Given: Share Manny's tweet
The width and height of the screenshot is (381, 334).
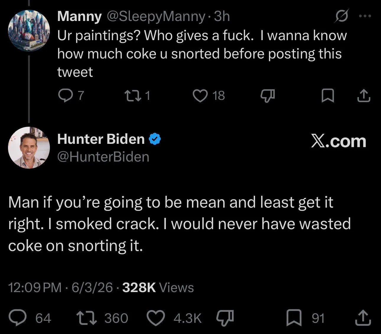Looking at the screenshot, I should 364,95.
